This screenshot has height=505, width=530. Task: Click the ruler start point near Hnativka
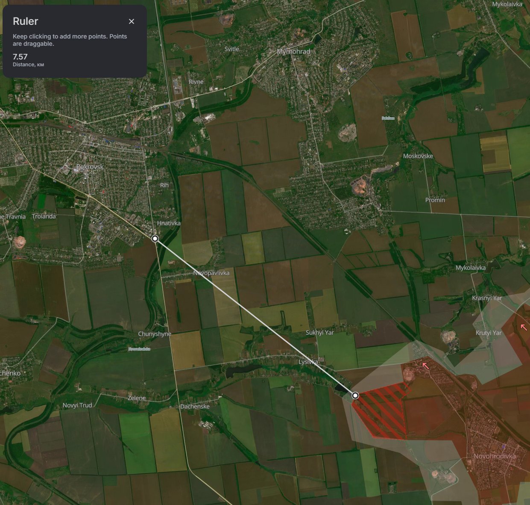tap(155, 239)
